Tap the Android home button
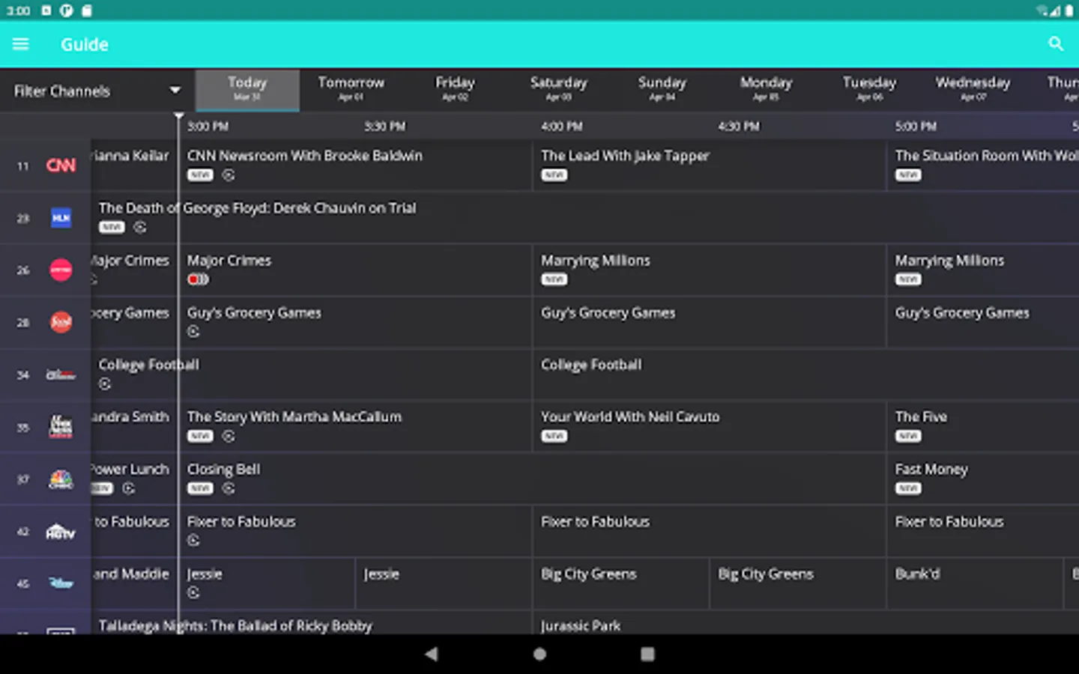1079x674 pixels. (539, 654)
